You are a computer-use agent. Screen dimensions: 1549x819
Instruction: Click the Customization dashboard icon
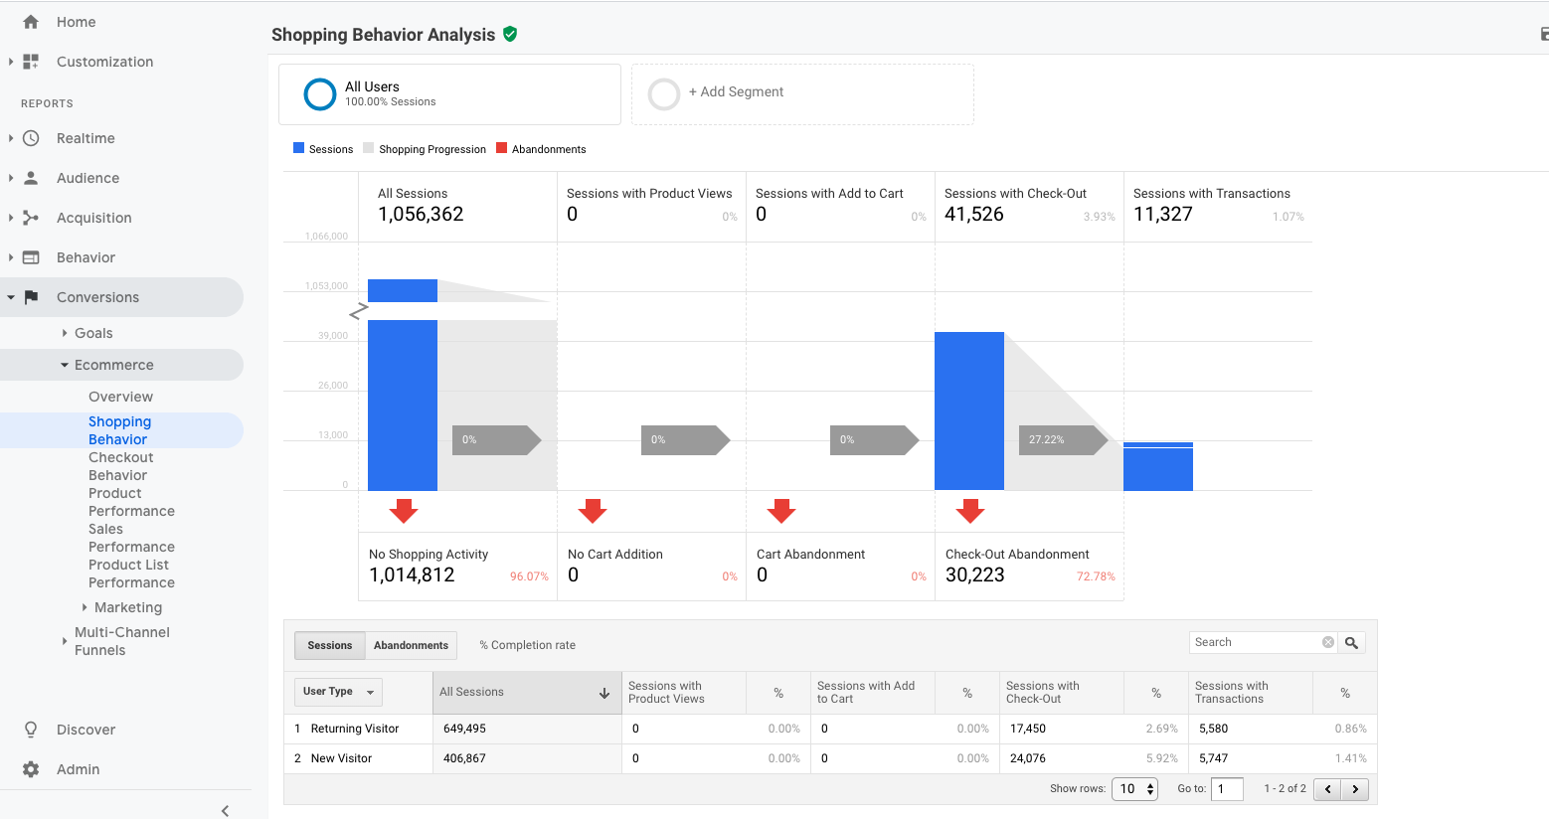coord(31,62)
